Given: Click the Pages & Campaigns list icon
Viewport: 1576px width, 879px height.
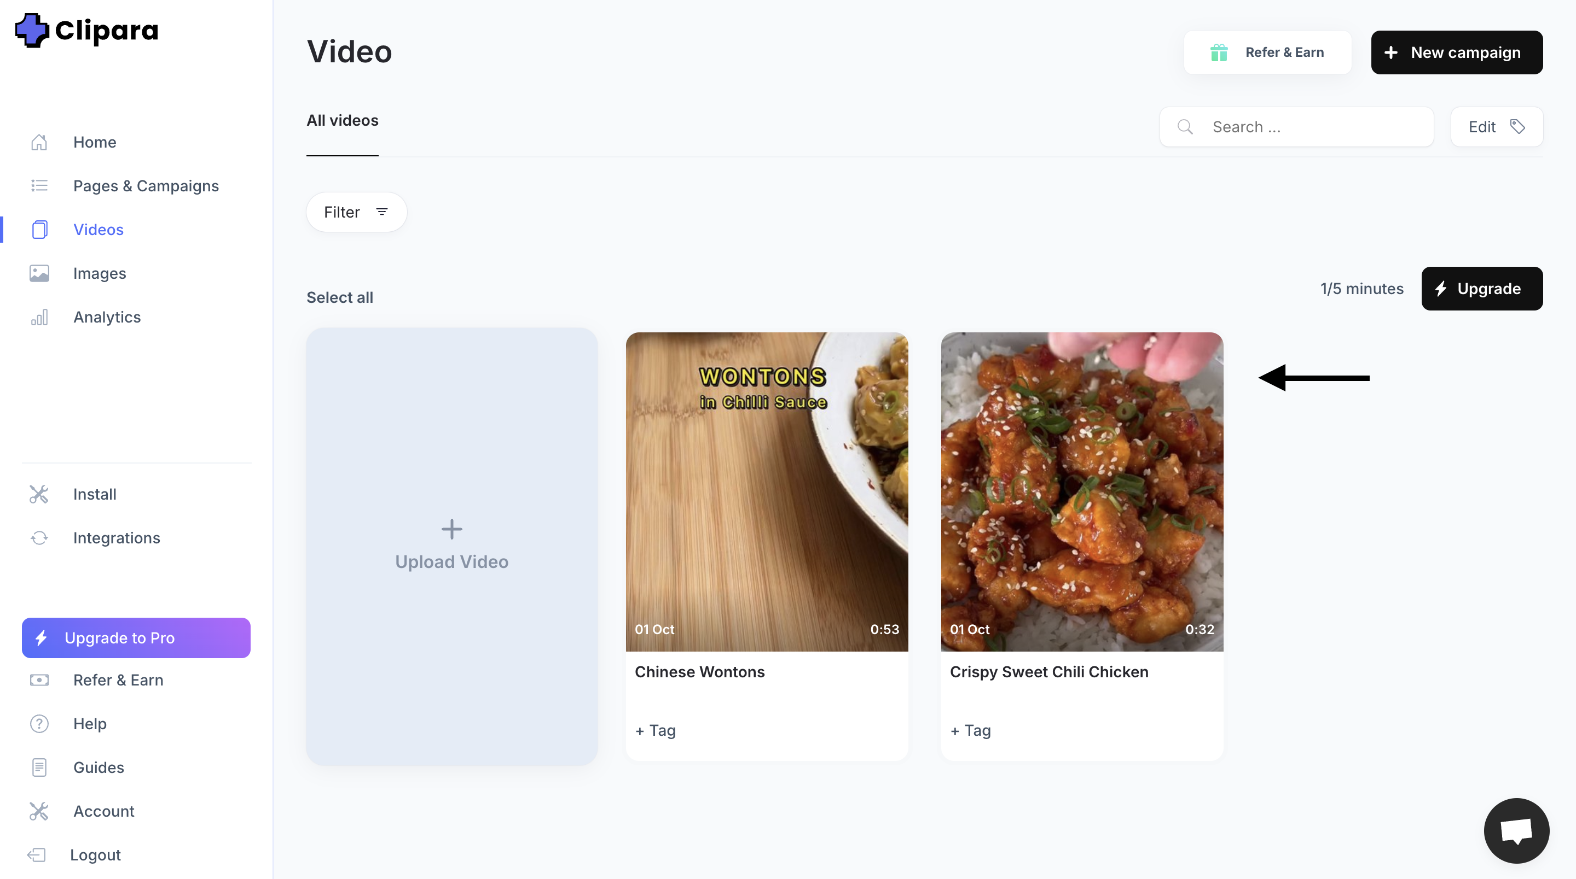Looking at the screenshot, I should click(39, 186).
